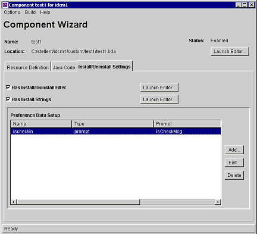
Task: Click the Type column header
Action: (x=112, y=124)
